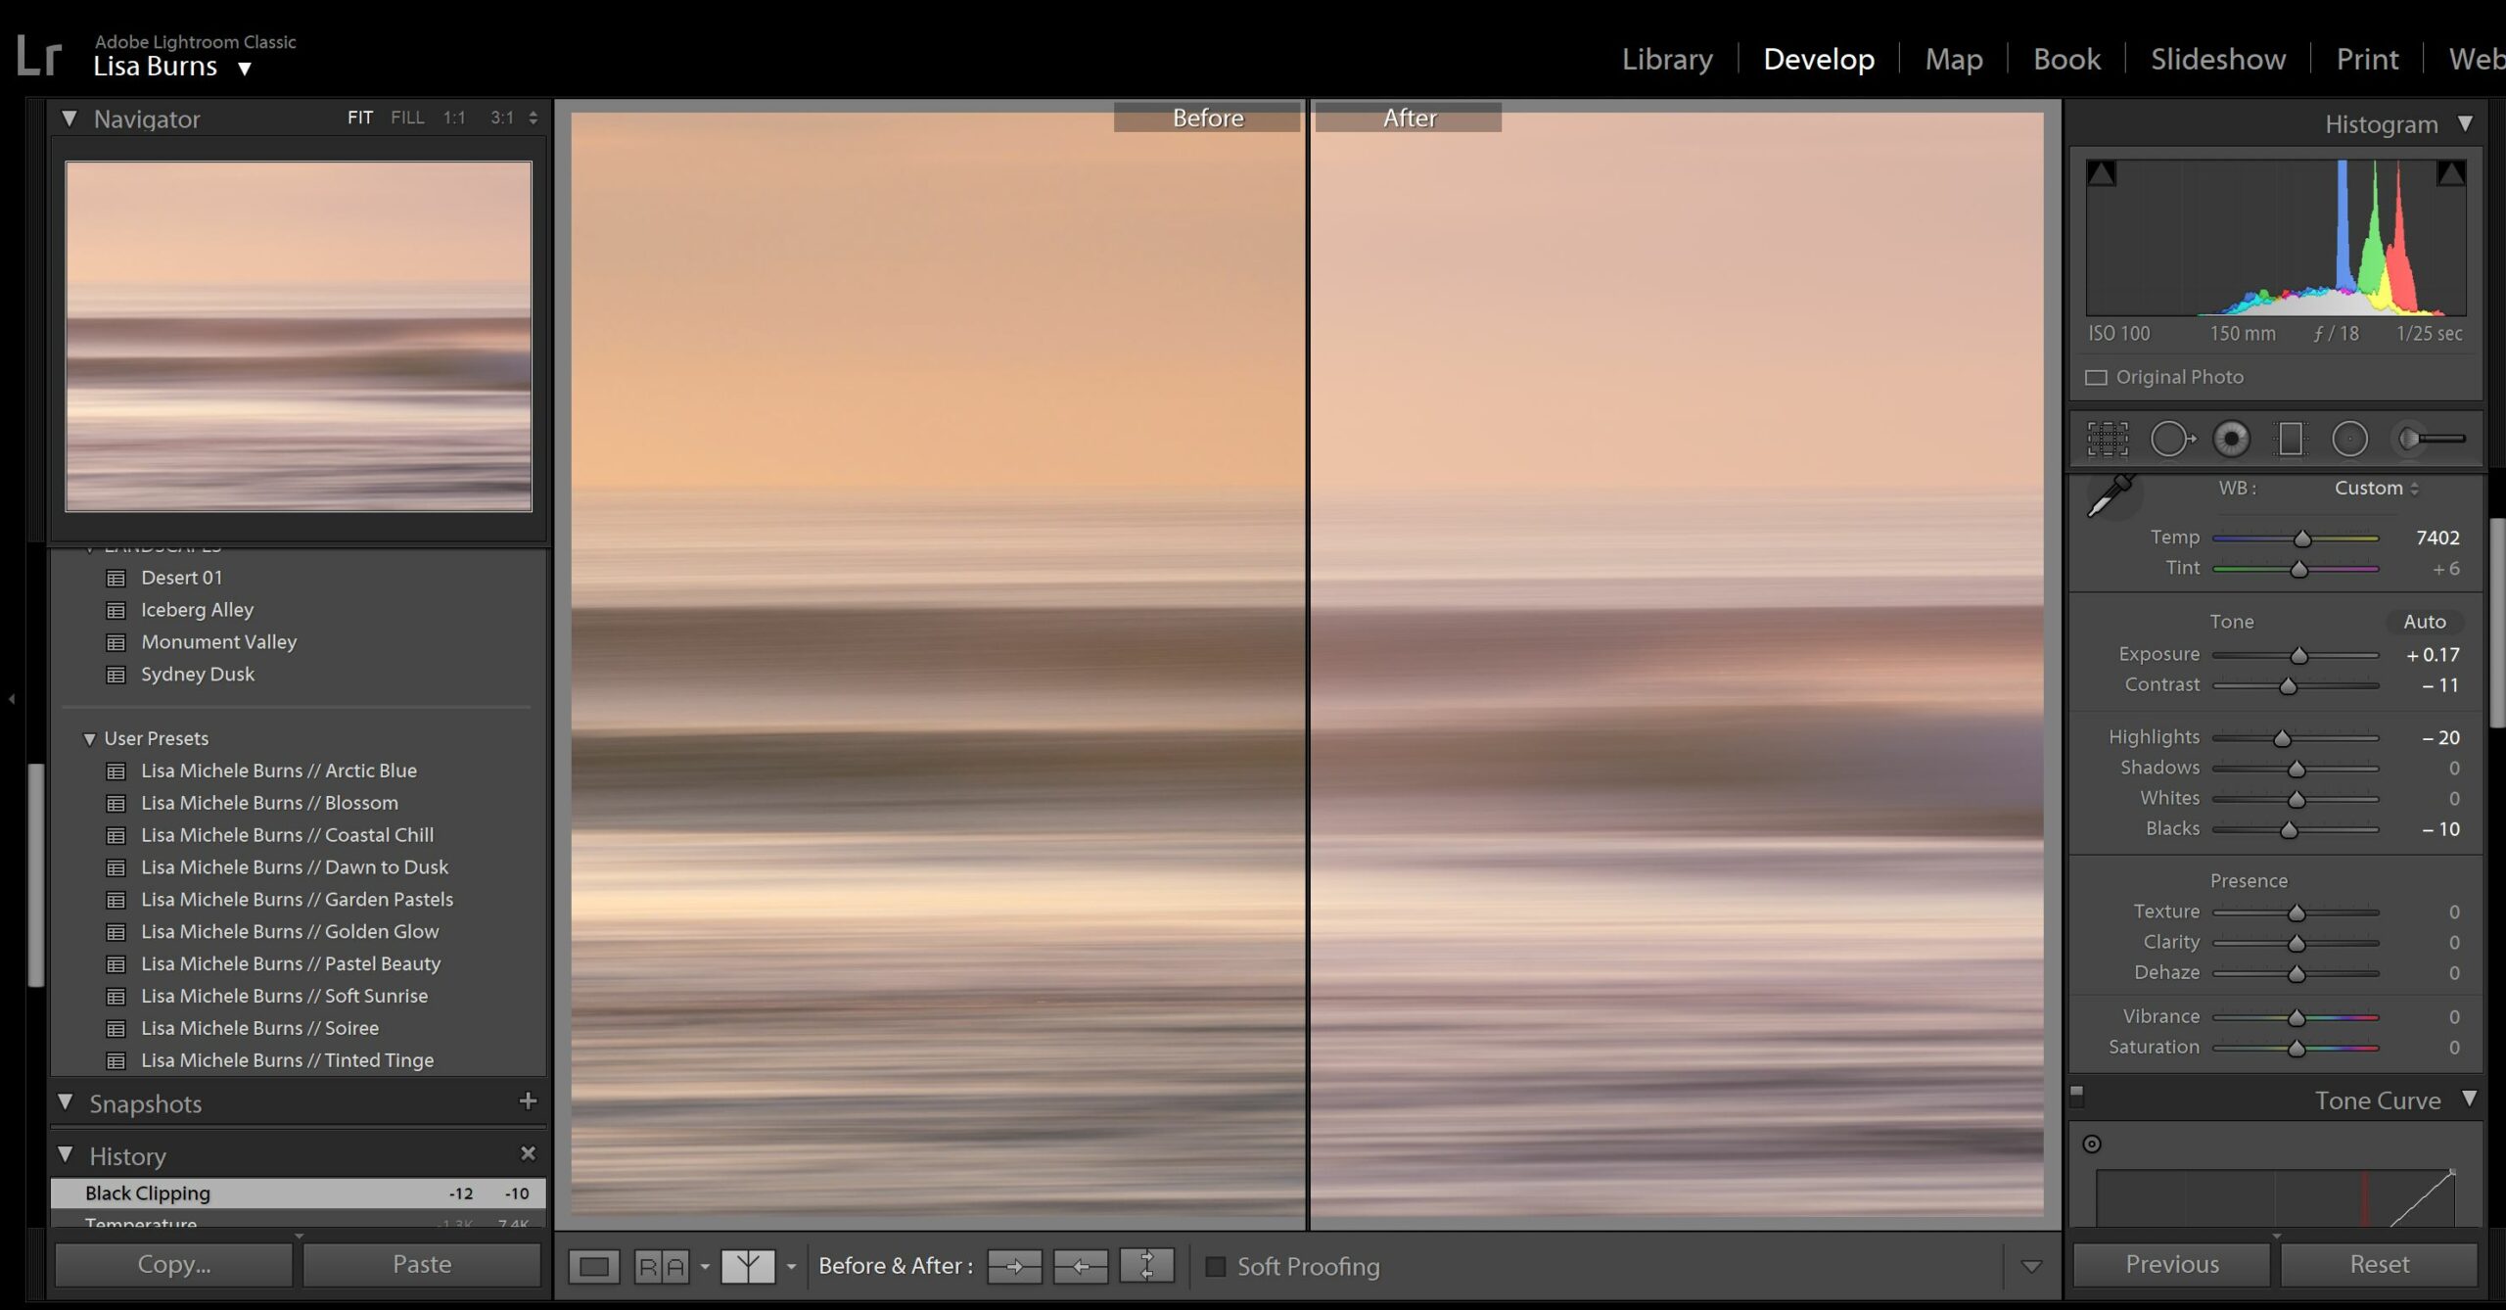Screen dimensions: 2506x1310
Task: Collapse the User Presets folder
Action: [89, 739]
